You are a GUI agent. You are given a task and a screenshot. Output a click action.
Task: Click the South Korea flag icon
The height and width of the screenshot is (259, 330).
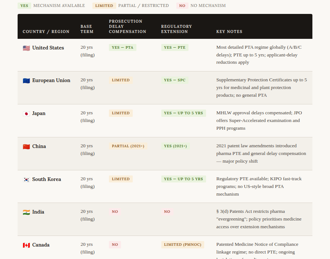coord(26,180)
